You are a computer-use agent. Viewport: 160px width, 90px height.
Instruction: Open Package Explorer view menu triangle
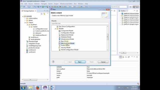click(47, 13)
